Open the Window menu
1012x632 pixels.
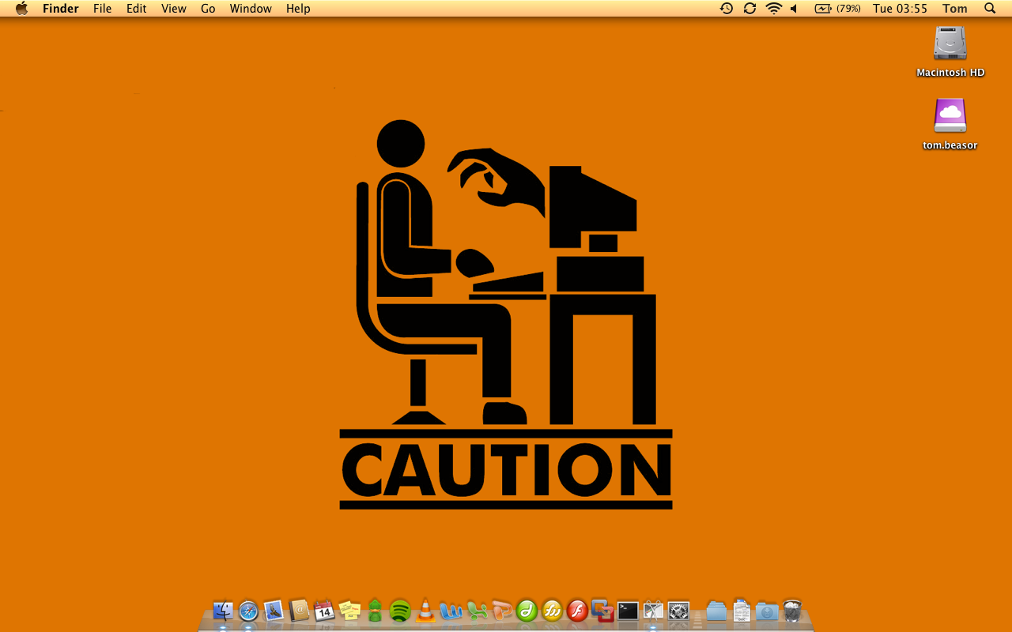click(251, 9)
